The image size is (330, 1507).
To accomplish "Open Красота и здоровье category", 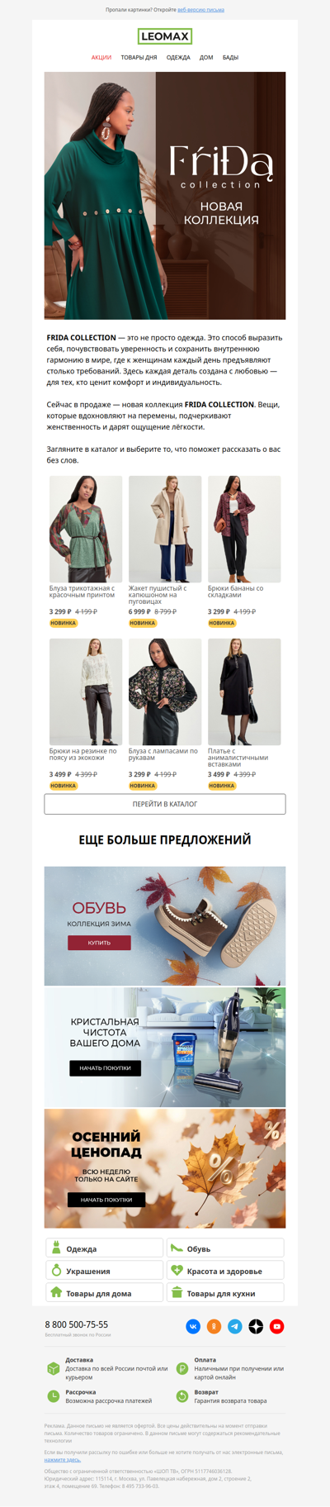I will coord(225,1271).
